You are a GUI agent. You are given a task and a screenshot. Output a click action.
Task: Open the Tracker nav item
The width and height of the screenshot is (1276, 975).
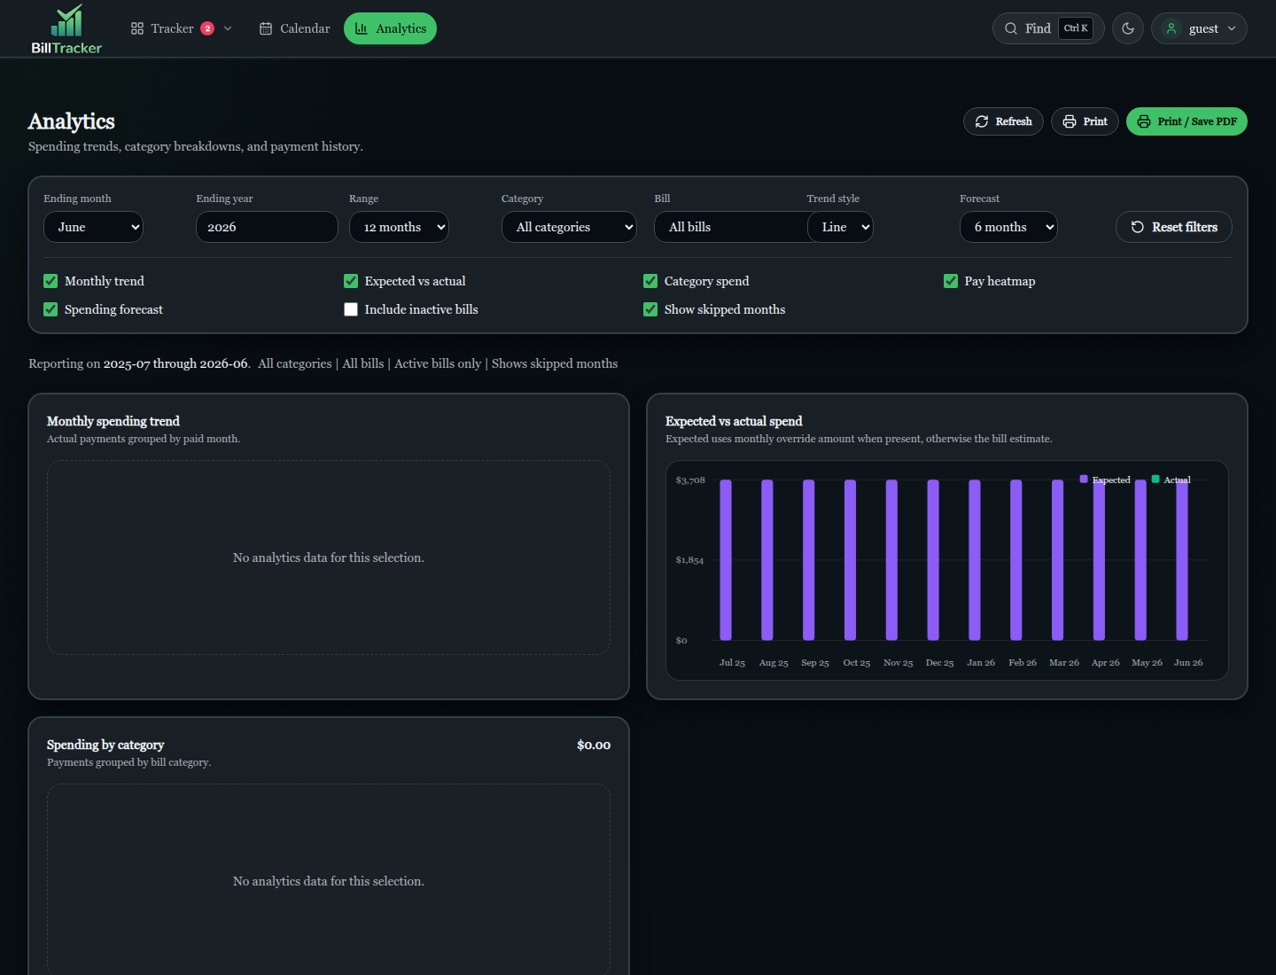tap(182, 28)
